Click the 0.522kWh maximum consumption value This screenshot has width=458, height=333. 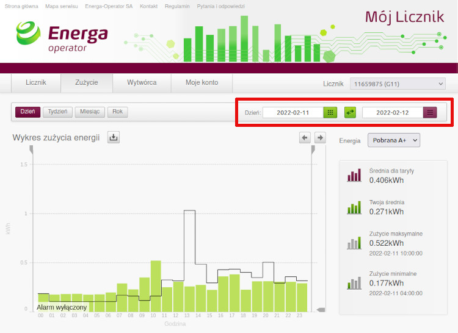387,243
